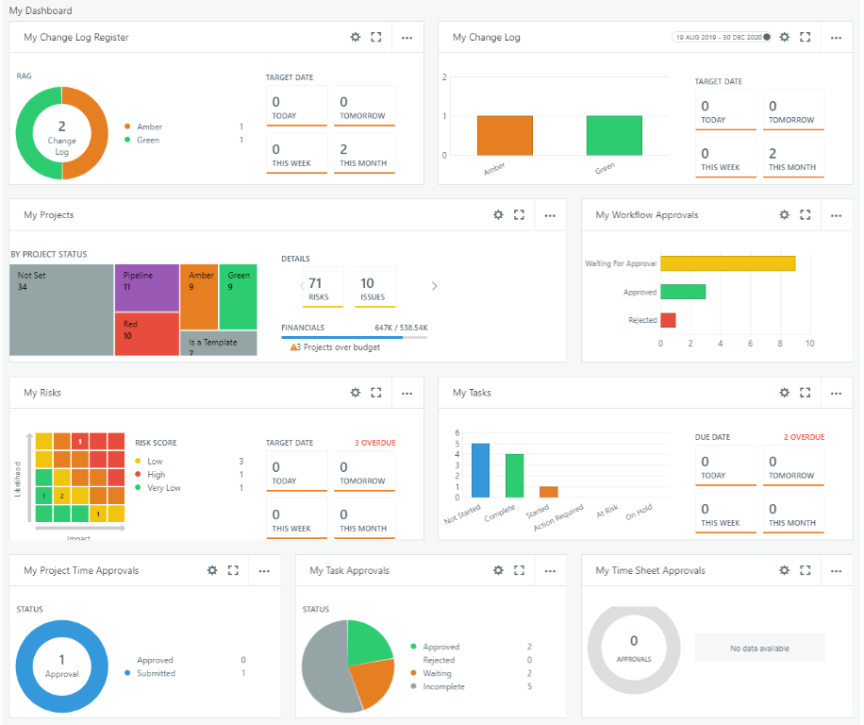Open more options menu of My Change Log
Image resolution: width=864 pixels, height=725 pixels.
point(837,38)
